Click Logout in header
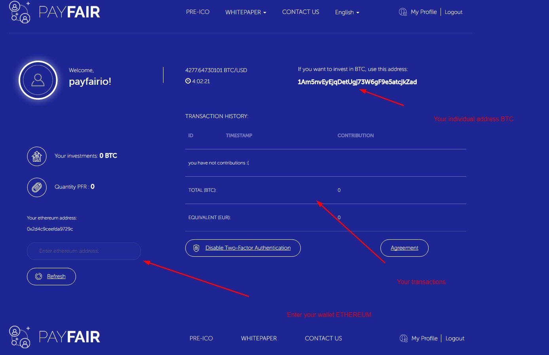This screenshot has width=549, height=355. pos(454,12)
